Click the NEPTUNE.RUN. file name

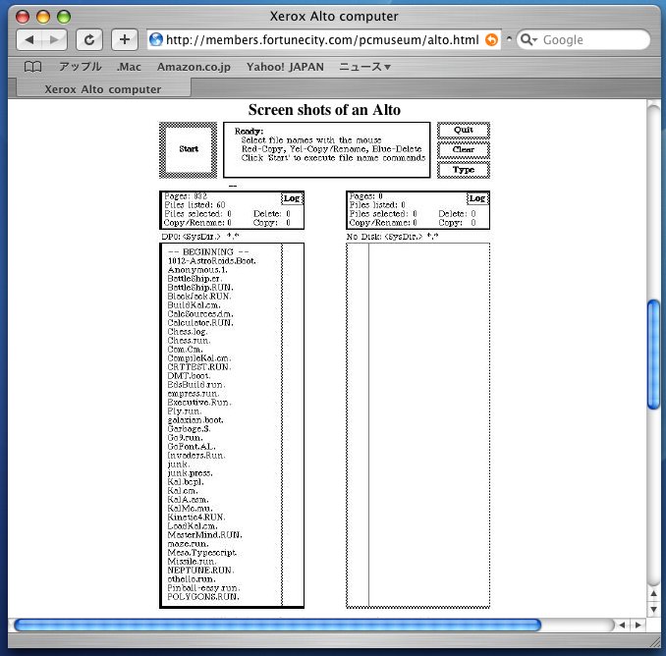(201, 571)
